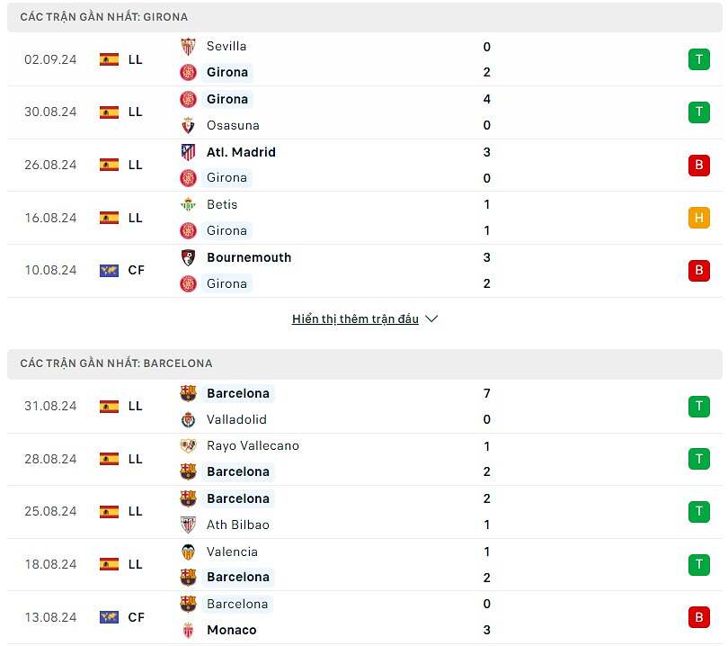
Task: Click the Bournemouth club crest icon
Action: point(188,257)
